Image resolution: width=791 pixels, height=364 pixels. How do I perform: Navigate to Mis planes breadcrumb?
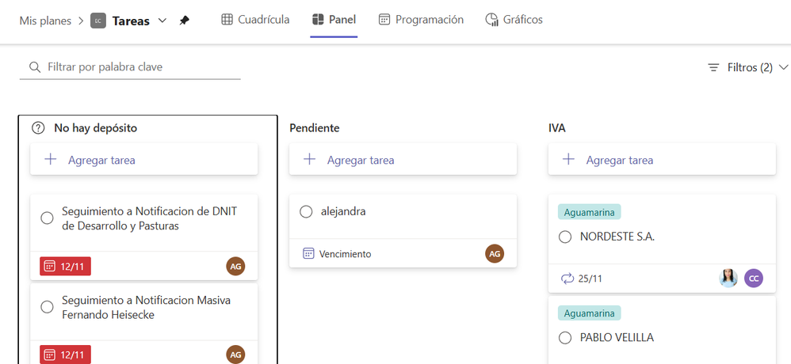[x=45, y=21]
